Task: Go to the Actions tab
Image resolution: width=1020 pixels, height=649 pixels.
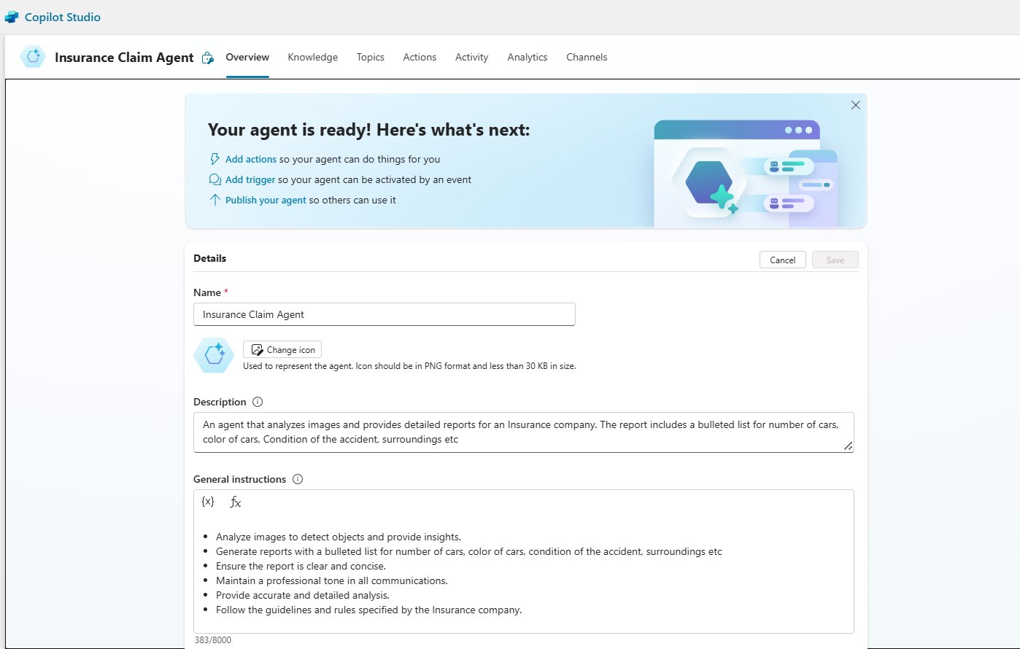Action: click(420, 57)
